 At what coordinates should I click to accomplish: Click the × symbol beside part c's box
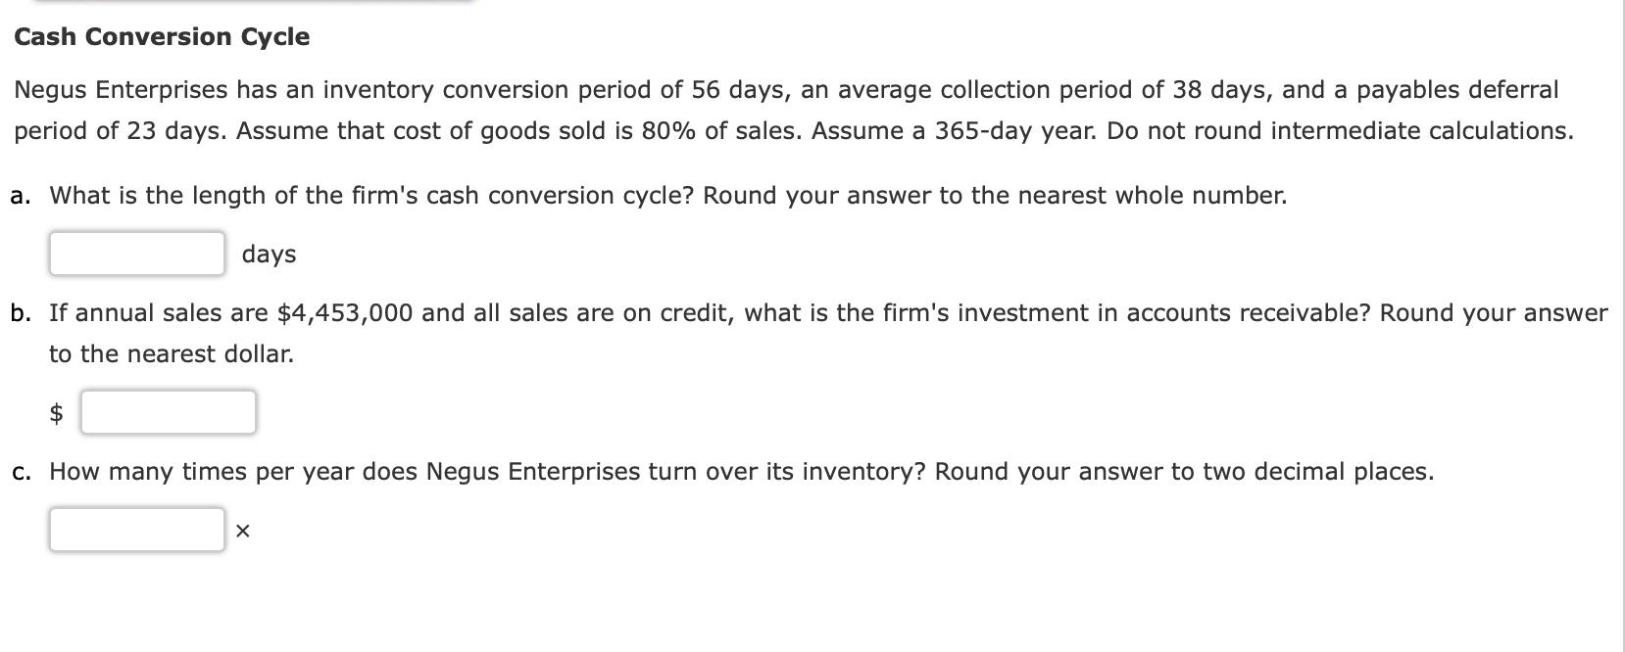pos(241,531)
